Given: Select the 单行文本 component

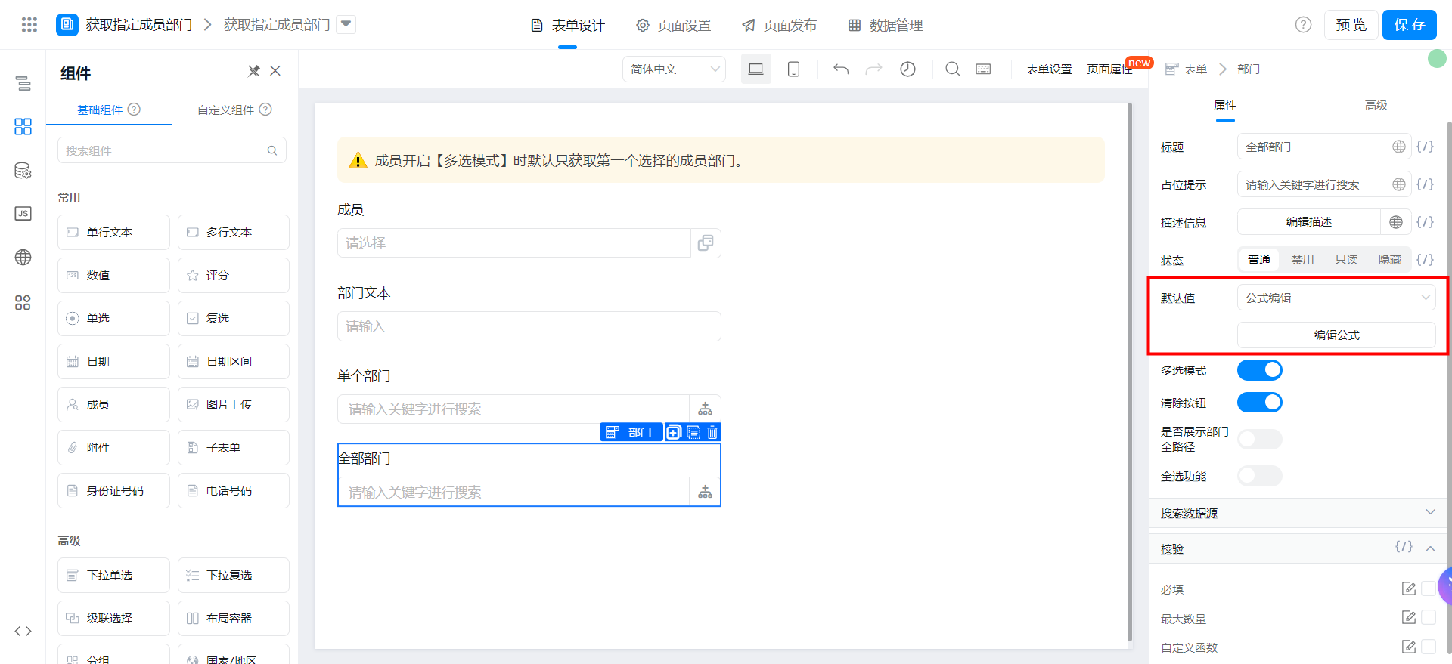Looking at the screenshot, I should [113, 232].
